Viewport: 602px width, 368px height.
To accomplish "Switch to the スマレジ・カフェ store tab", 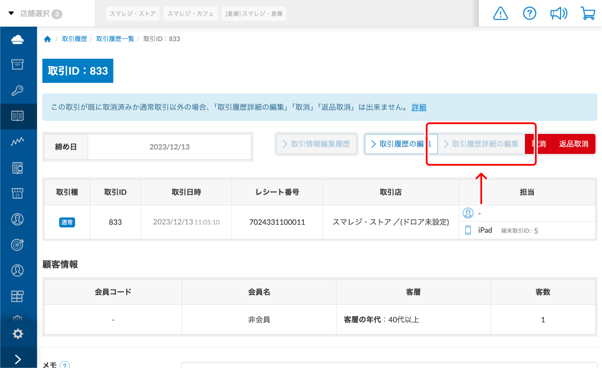I will pyautogui.click(x=190, y=13).
